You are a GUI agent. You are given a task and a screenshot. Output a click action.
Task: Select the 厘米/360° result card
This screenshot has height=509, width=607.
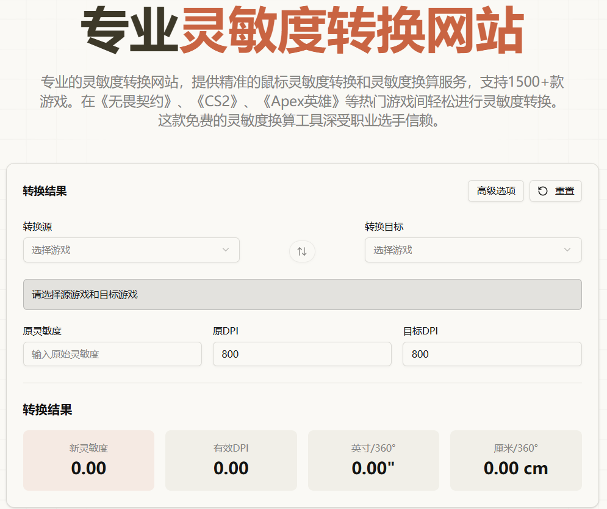click(x=515, y=460)
